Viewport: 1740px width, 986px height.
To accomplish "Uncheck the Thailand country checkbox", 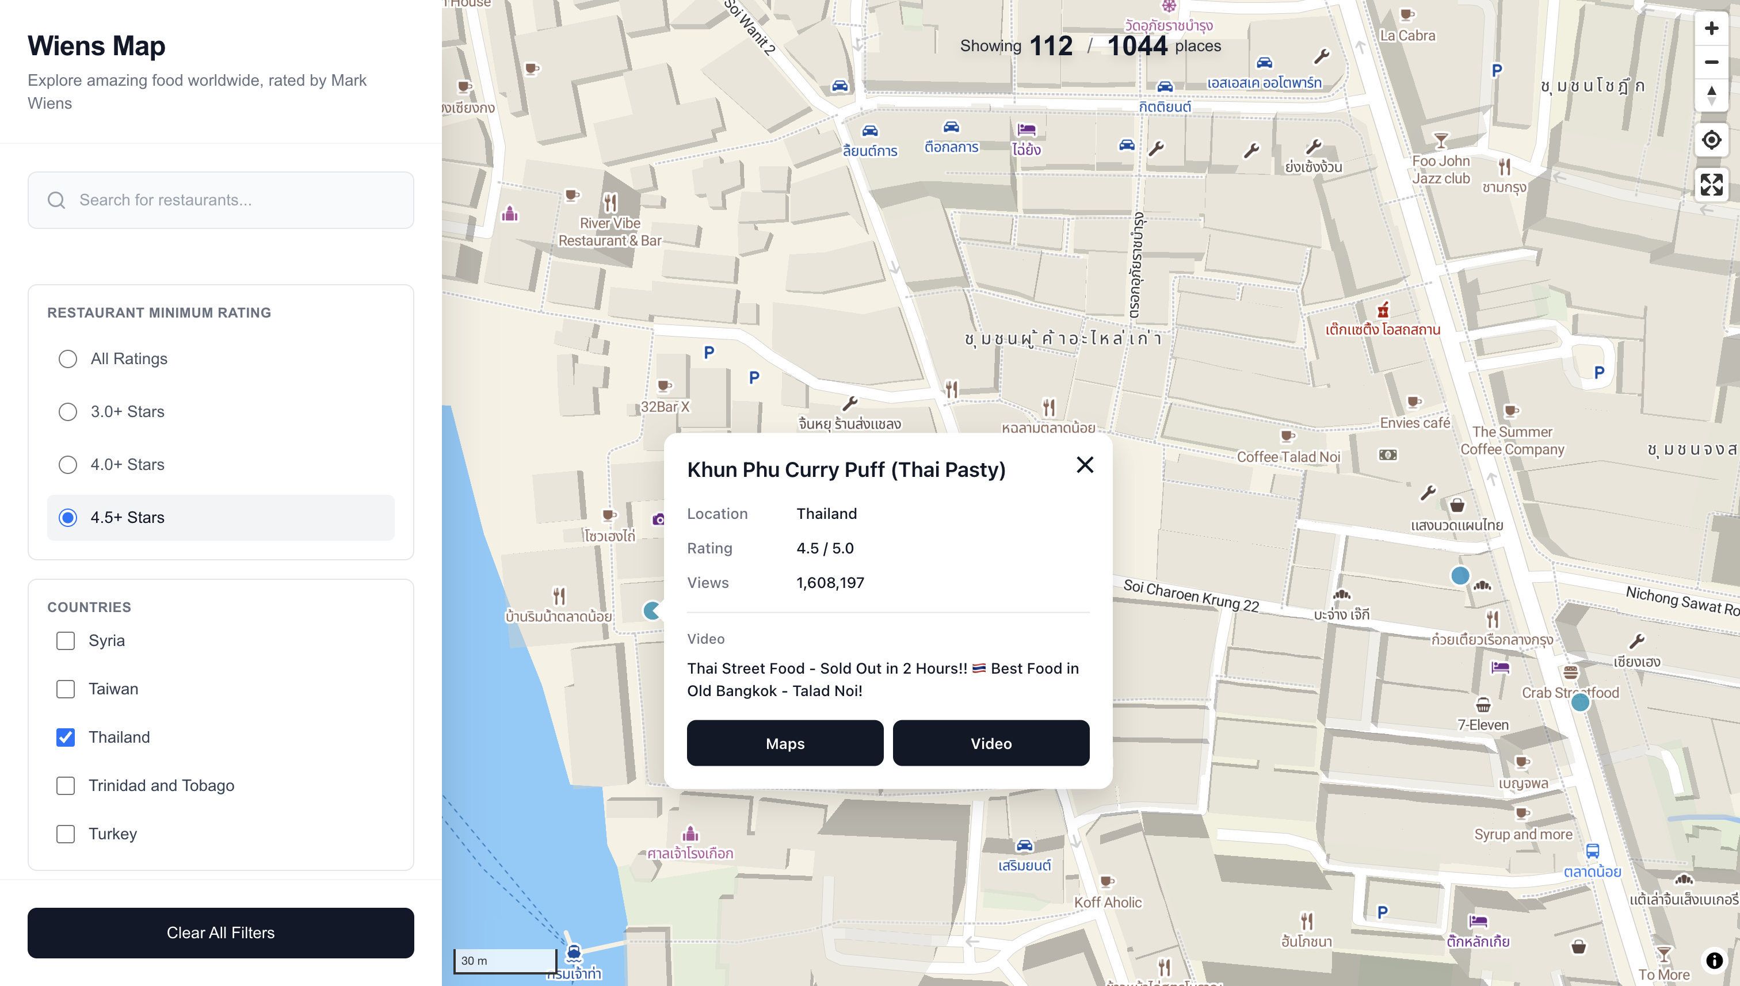I will coord(66,737).
